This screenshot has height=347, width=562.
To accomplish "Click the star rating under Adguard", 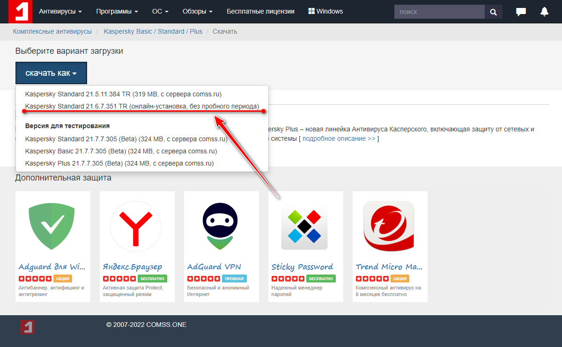I will click(35, 278).
